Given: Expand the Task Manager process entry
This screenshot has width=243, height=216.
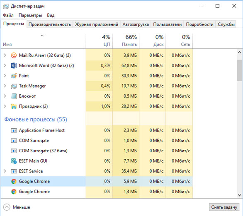Looking at the screenshot, I should 5,86.
